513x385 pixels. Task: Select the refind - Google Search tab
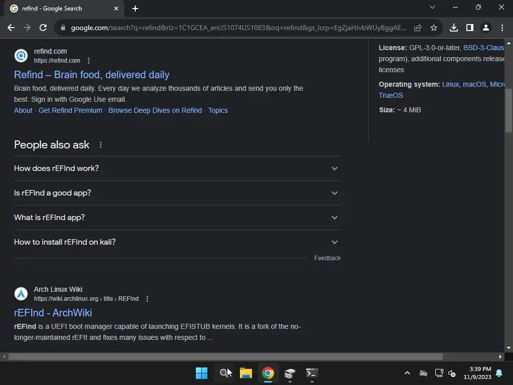(x=64, y=9)
